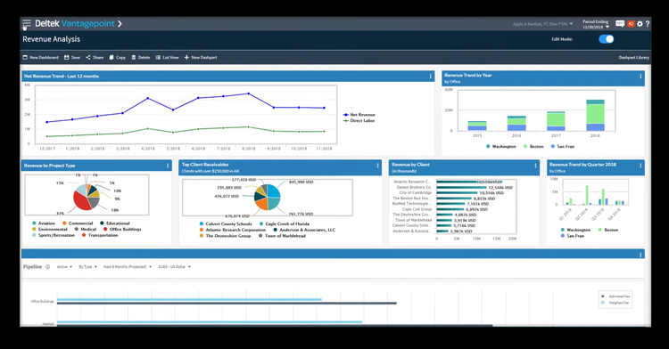Open Revenue by Project Type options menu
This screenshot has height=349, width=669.
point(168,166)
